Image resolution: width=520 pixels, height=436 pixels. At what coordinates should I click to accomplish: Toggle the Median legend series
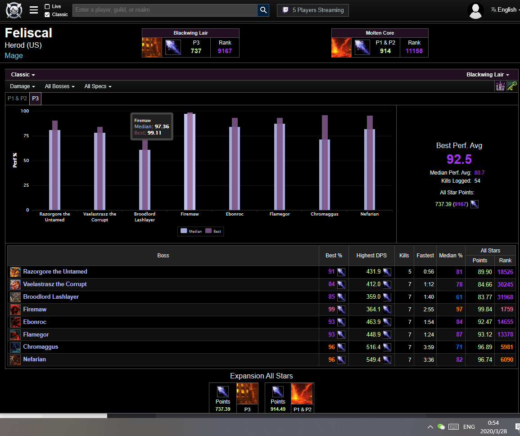click(x=191, y=231)
